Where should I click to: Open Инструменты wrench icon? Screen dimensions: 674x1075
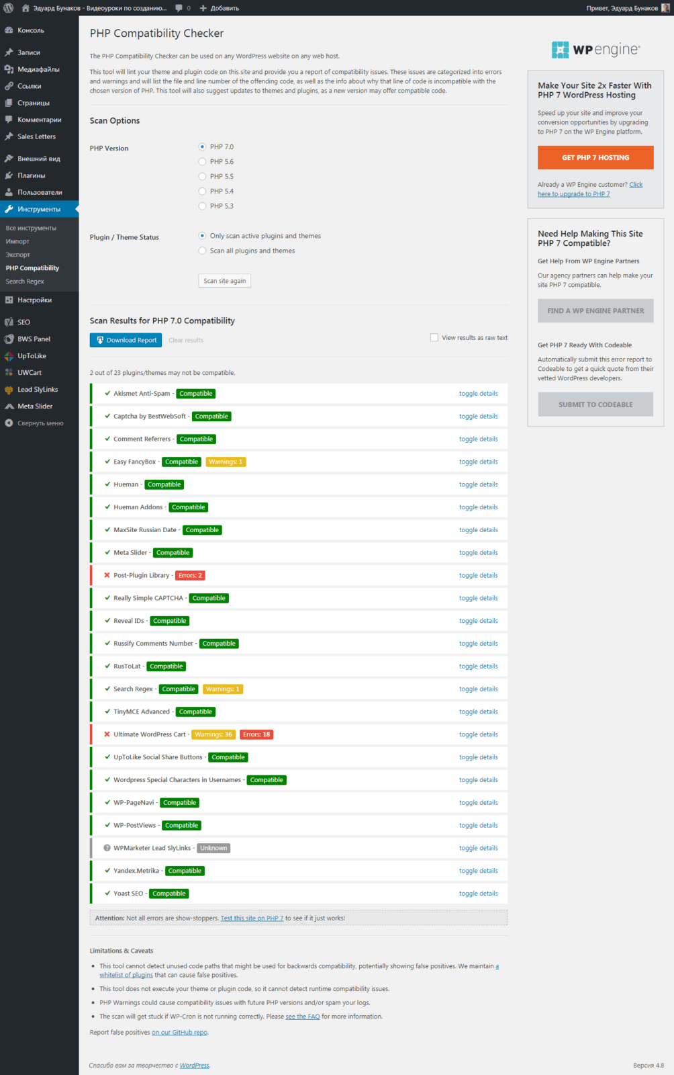tap(9, 209)
